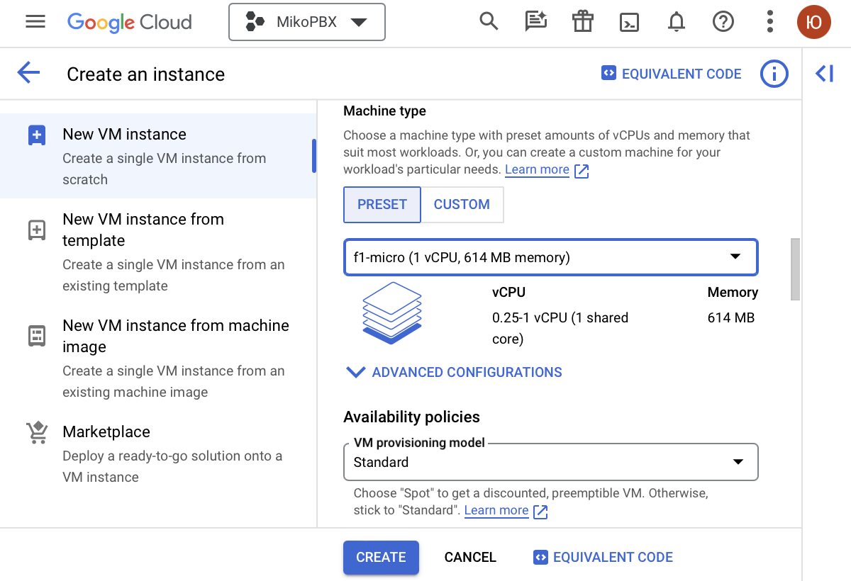Click the gift box free trial icon
The image size is (851, 581).
click(x=582, y=22)
